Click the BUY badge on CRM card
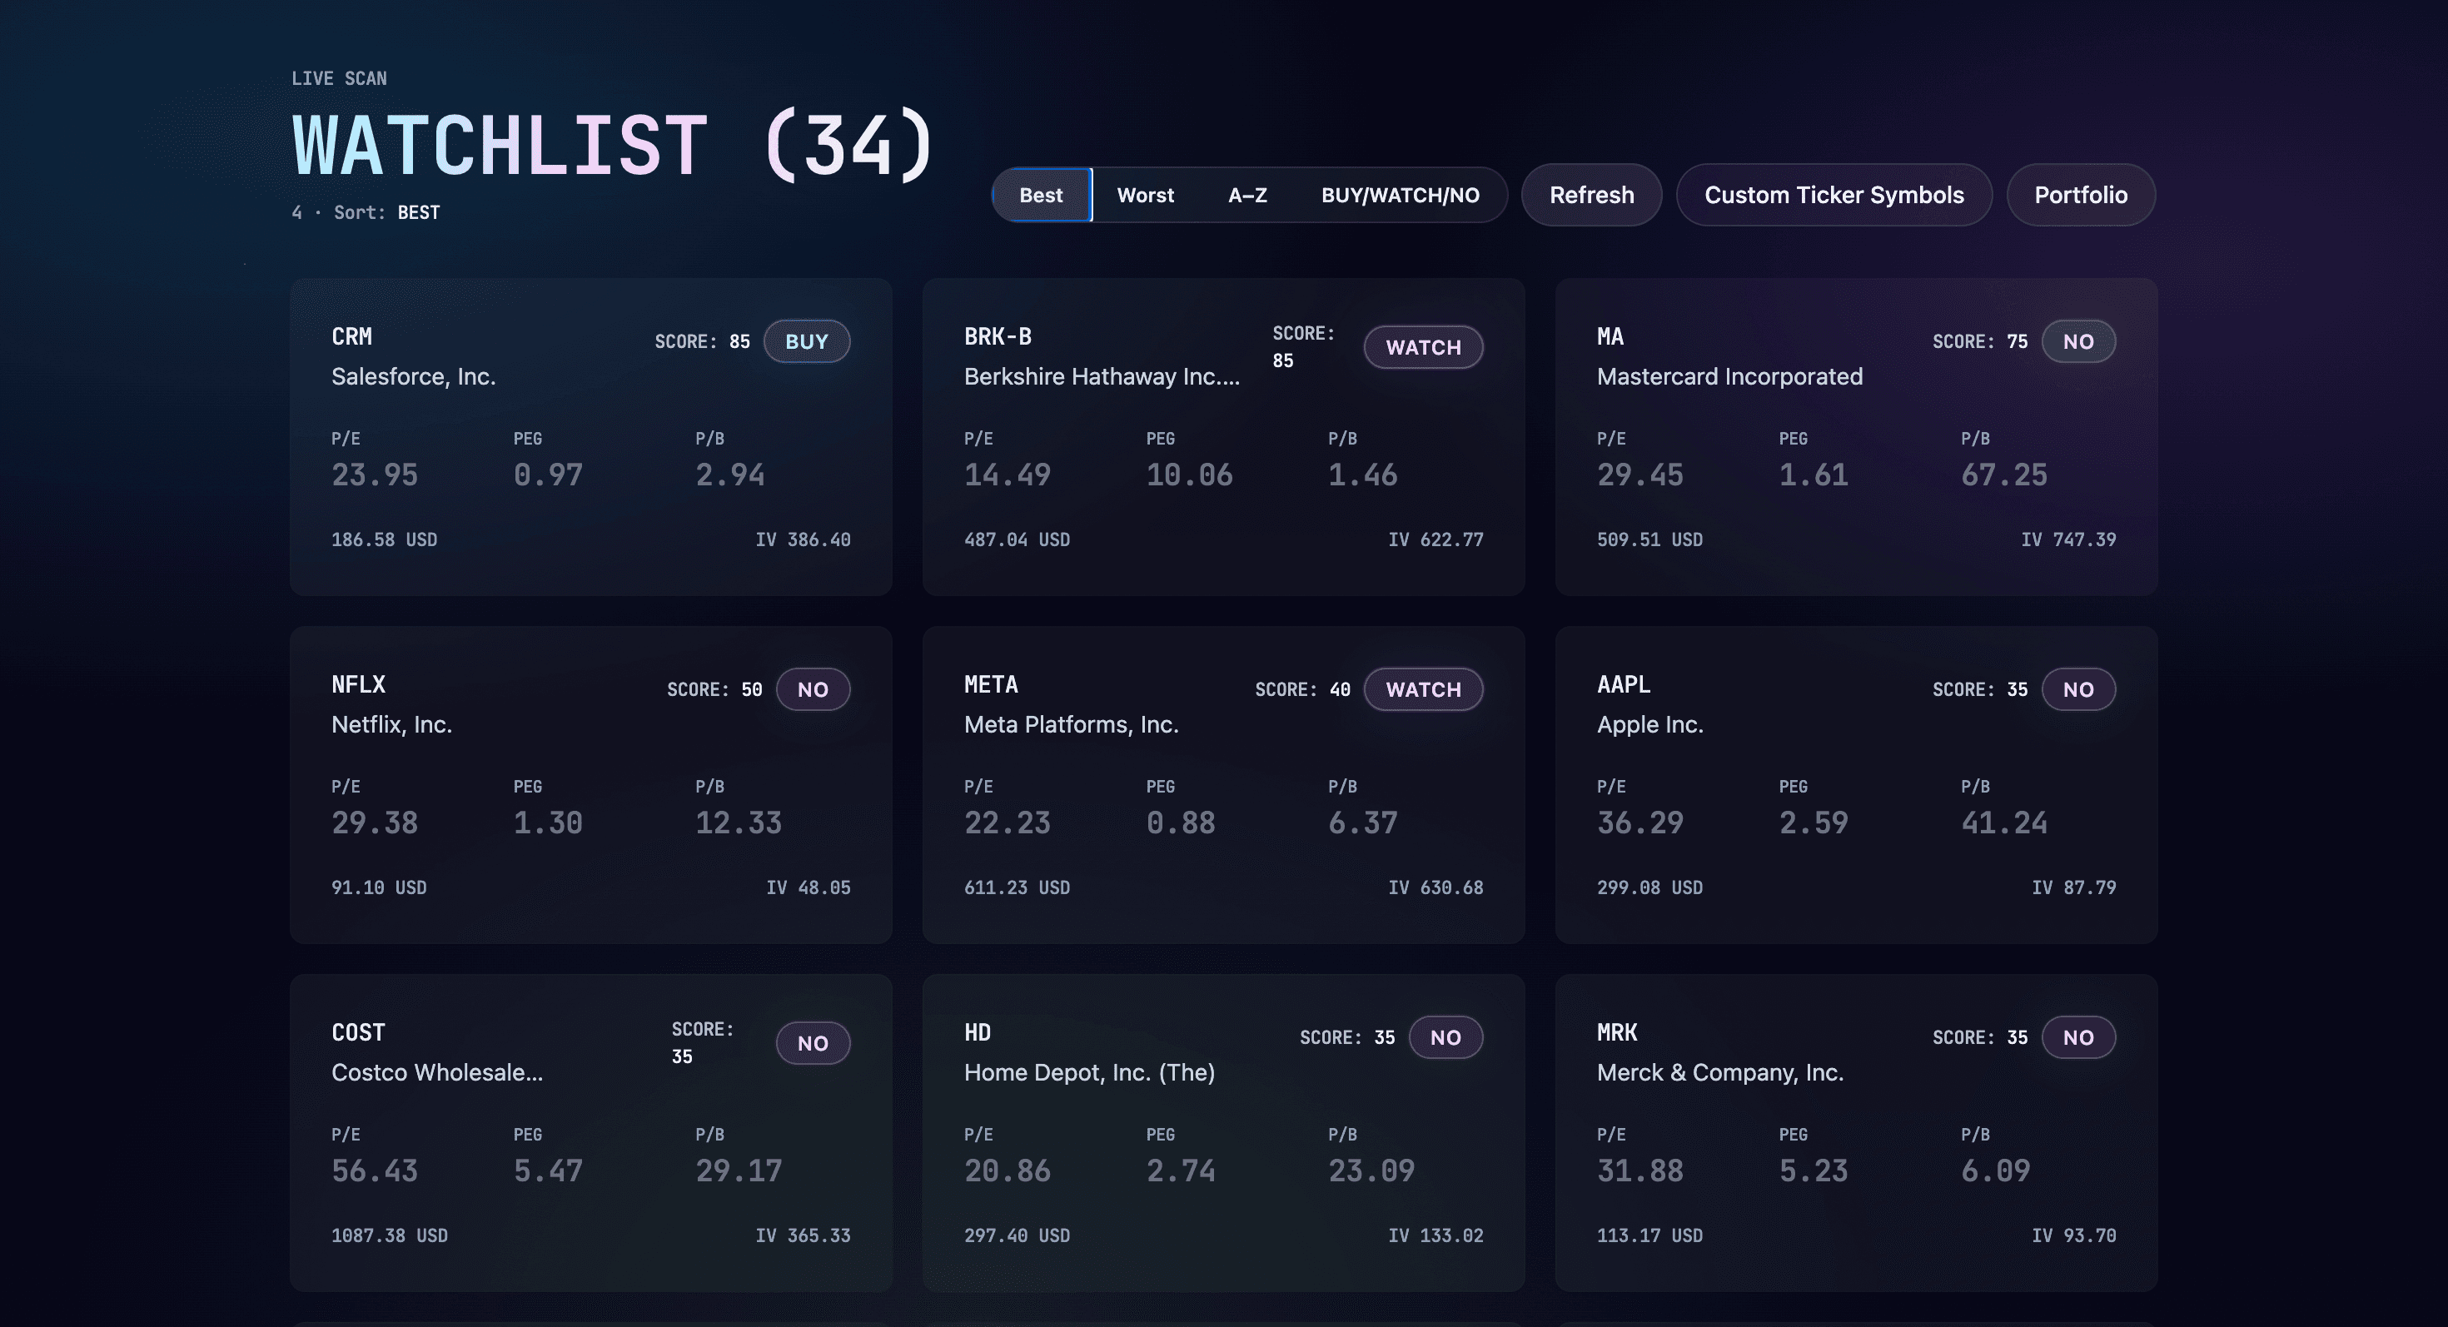This screenshot has height=1327, width=2448. pyautogui.click(x=807, y=341)
